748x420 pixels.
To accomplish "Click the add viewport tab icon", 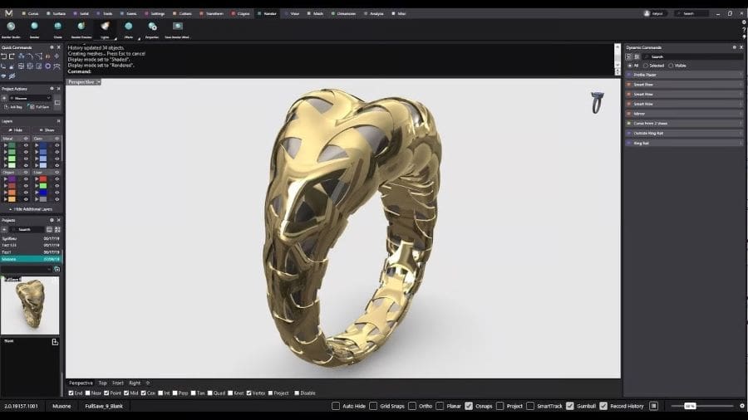I will click(147, 383).
